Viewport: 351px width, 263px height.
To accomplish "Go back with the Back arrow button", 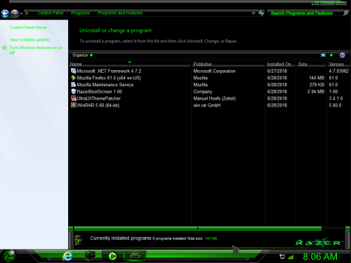I will click(5, 13).
